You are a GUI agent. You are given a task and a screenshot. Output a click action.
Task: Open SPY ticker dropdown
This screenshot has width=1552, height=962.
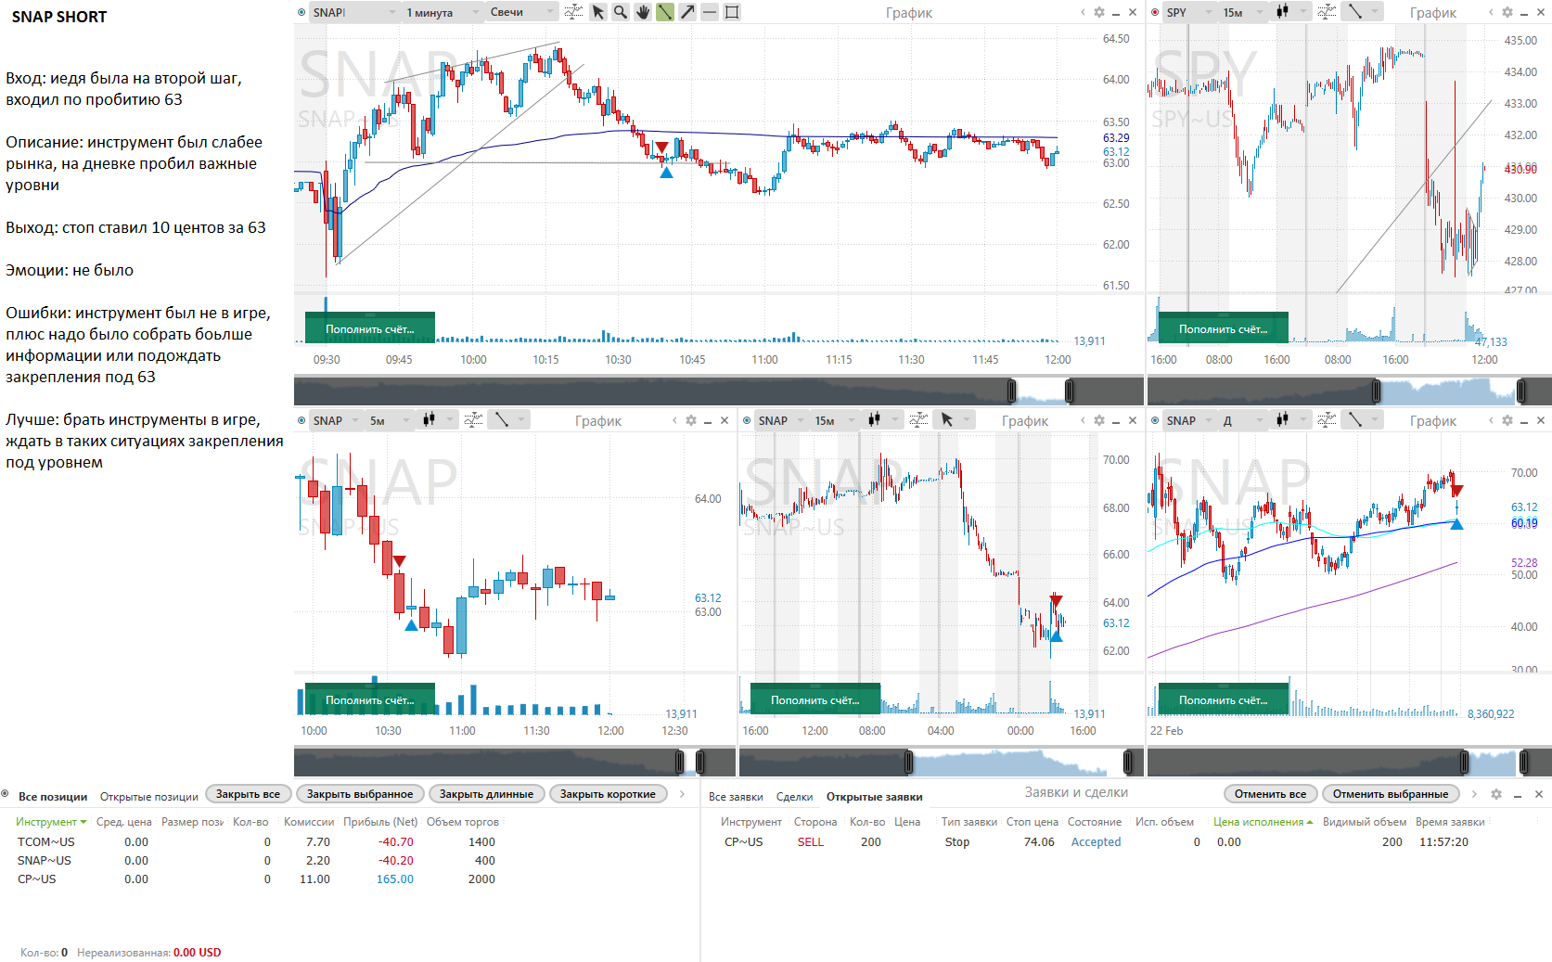[x=1189, y=12]
